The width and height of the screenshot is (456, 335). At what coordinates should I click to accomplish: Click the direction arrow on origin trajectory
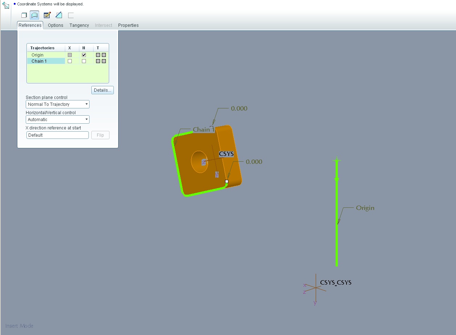tap(337, 180)
